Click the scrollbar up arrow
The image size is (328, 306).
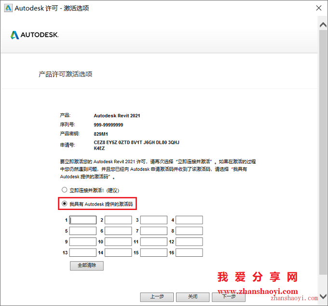click(x=323, y=25)
